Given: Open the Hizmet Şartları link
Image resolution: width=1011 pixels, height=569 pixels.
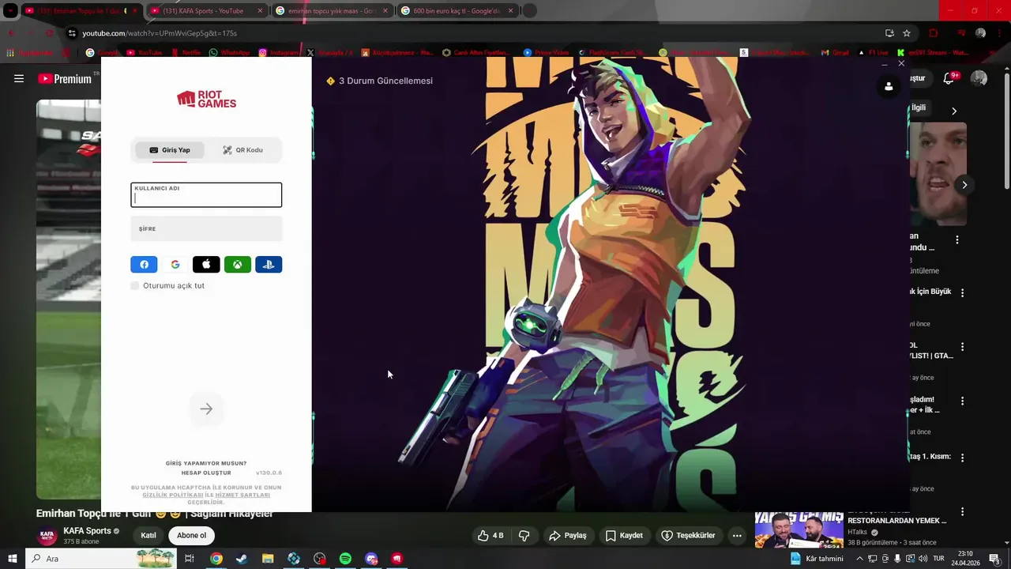Looking at the screenshot, I should (242, 495).
